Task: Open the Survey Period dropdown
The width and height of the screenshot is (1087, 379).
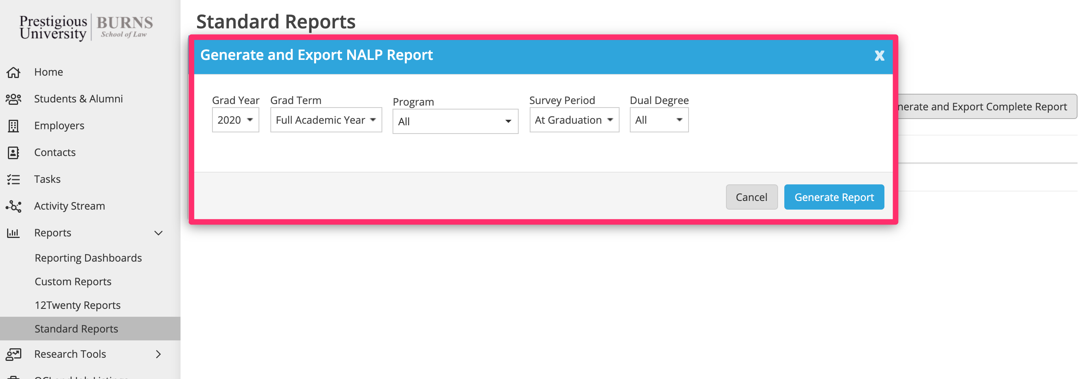Action: (x=574, y=120)
